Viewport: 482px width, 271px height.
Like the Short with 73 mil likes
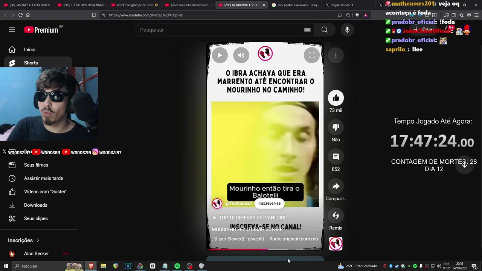pyautogui.click(x=336, y=98)
